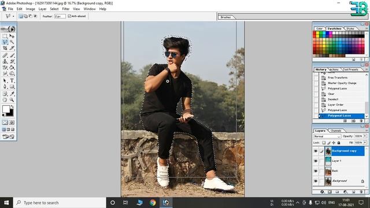
Task: Switch to the Styles tab
Action: point(350,28)
